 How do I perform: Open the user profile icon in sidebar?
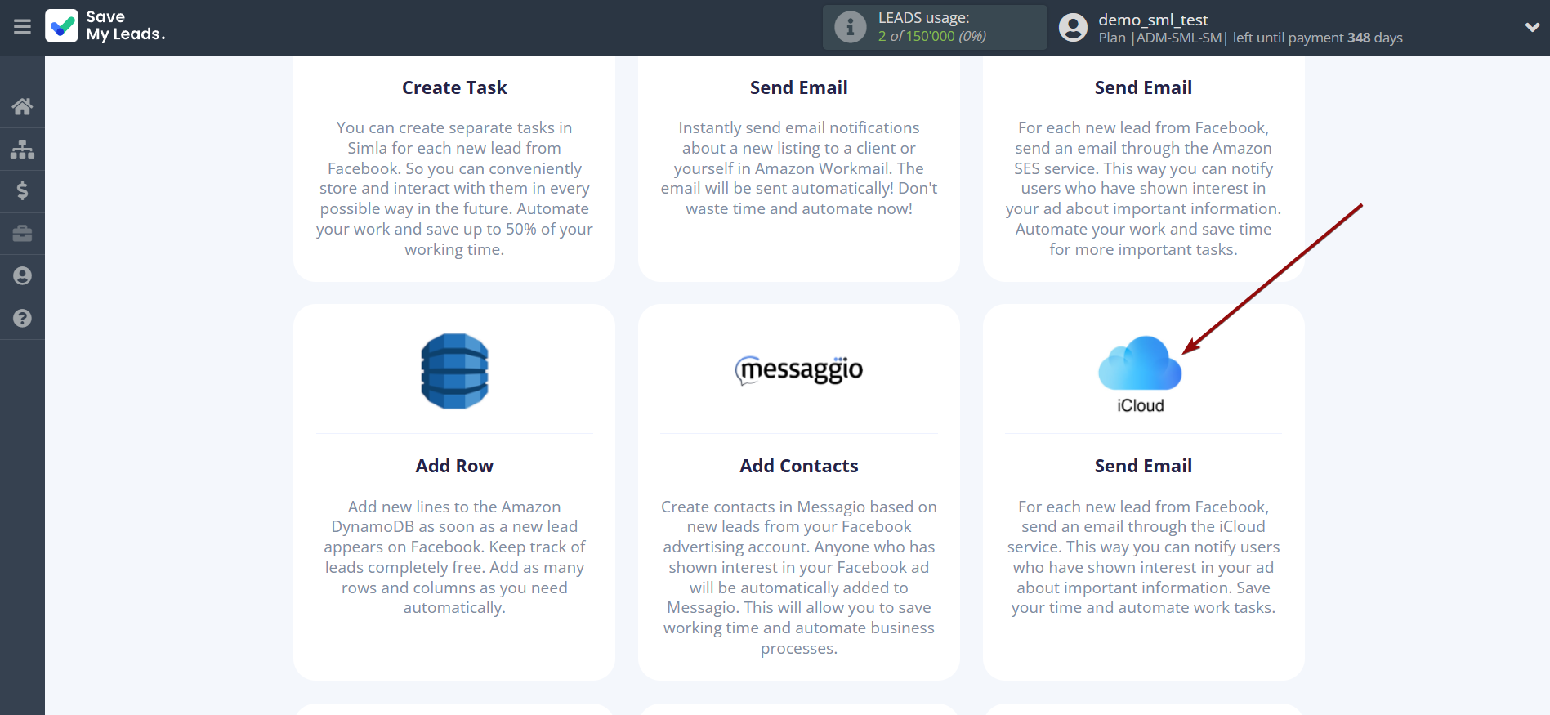tap(22, 276)
